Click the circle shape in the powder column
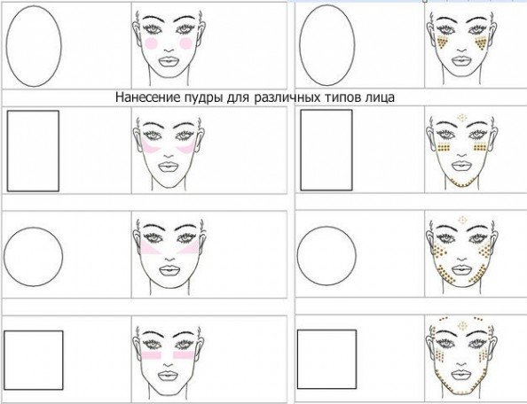 pos(326,256)
